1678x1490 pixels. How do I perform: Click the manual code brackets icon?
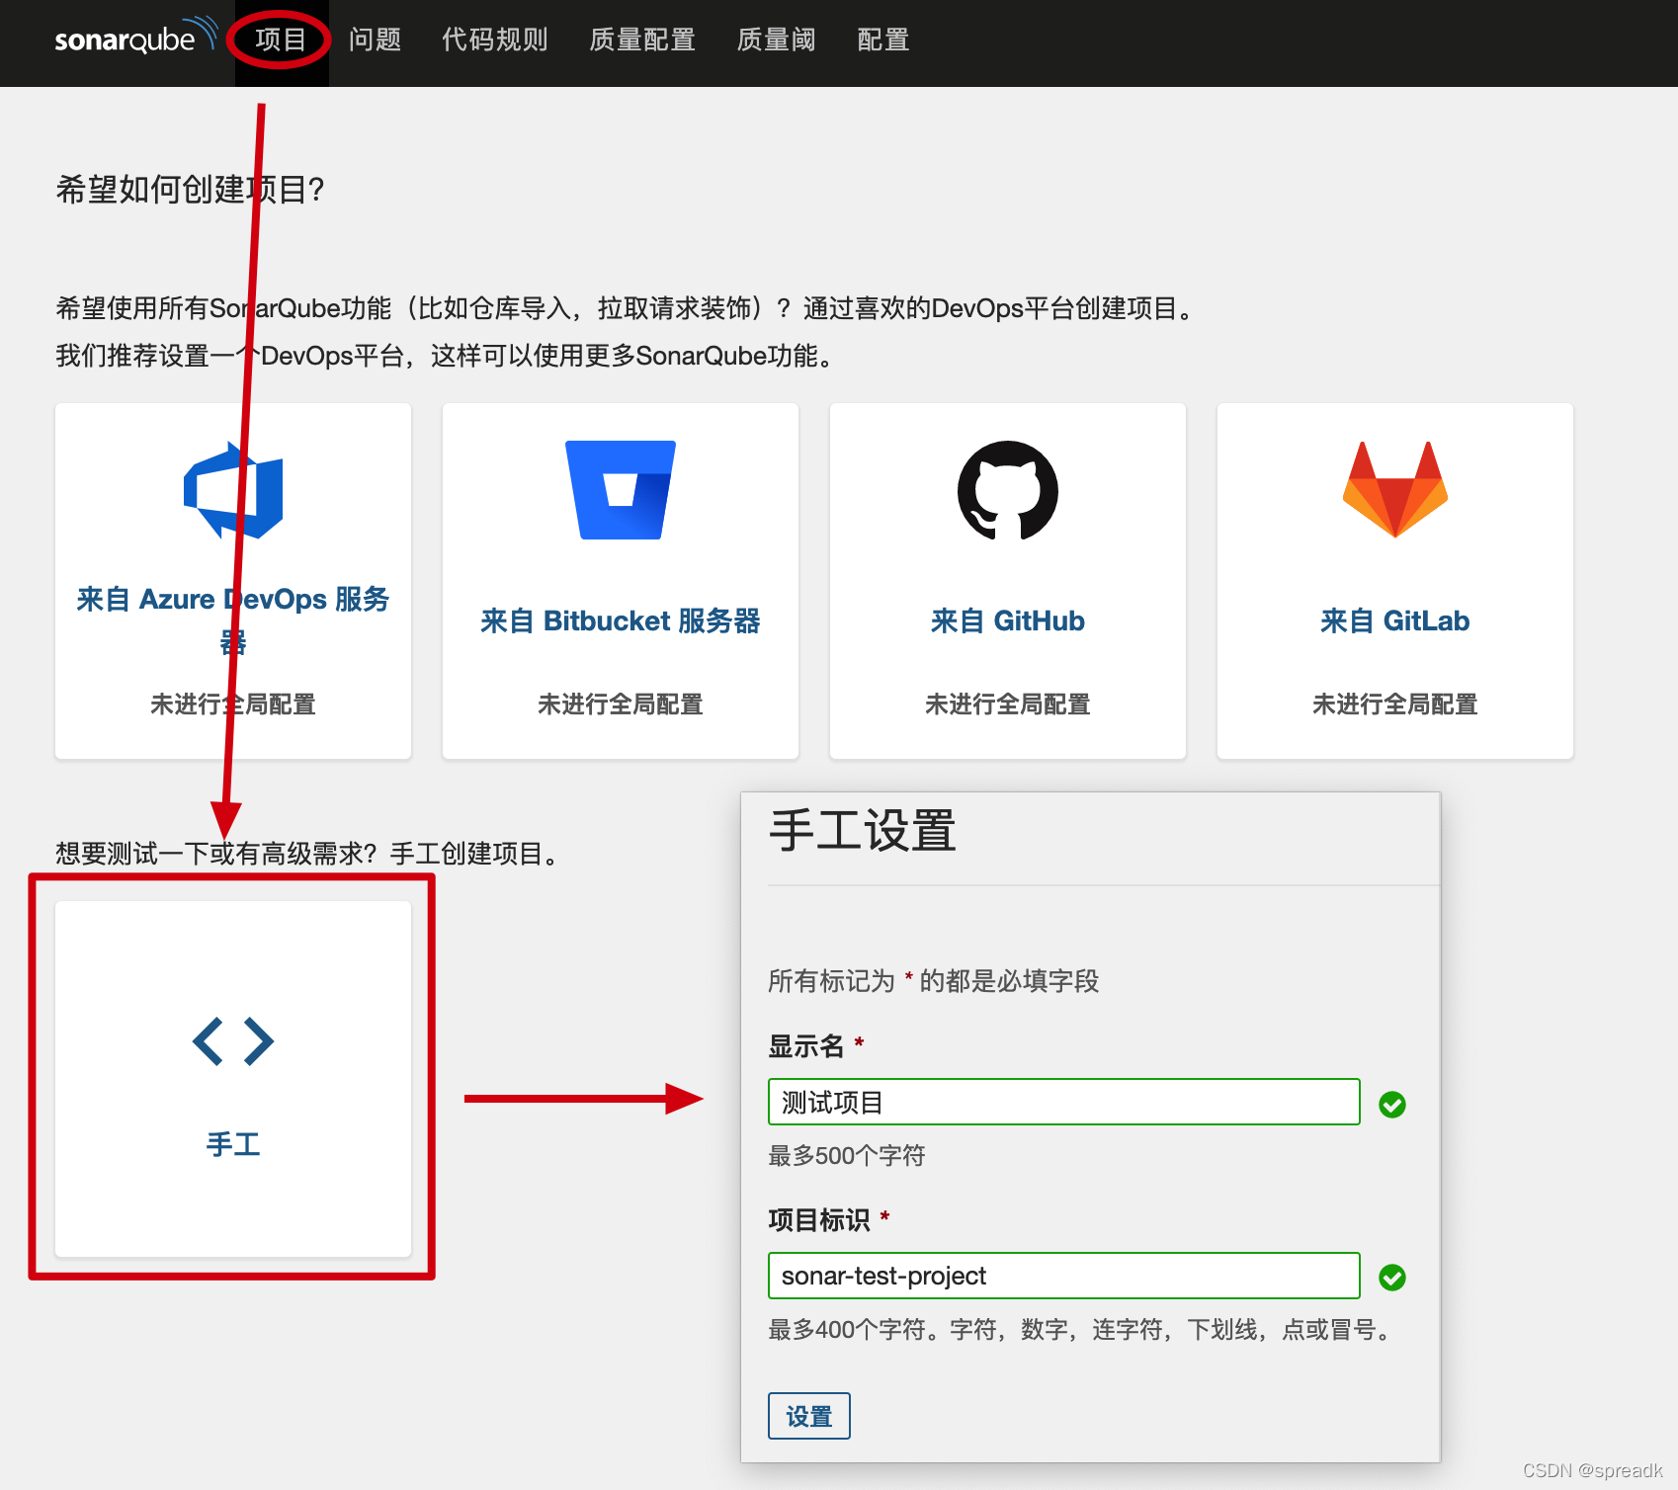233,1041
